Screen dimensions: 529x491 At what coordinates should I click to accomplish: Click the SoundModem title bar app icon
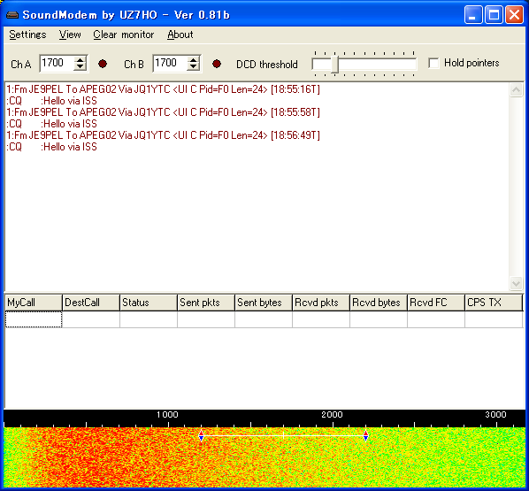coord(12,15)
